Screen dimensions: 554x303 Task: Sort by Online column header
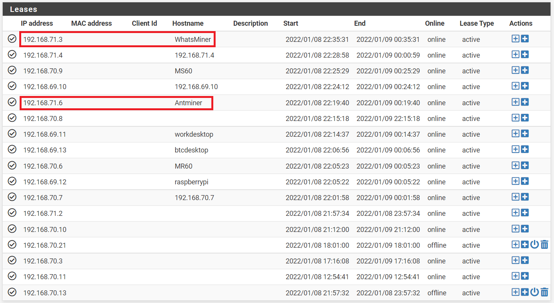click(435, 23)
